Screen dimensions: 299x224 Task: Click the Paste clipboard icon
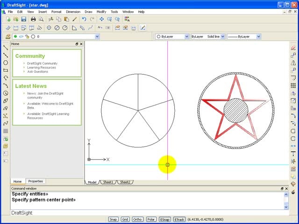click(66, 19)
